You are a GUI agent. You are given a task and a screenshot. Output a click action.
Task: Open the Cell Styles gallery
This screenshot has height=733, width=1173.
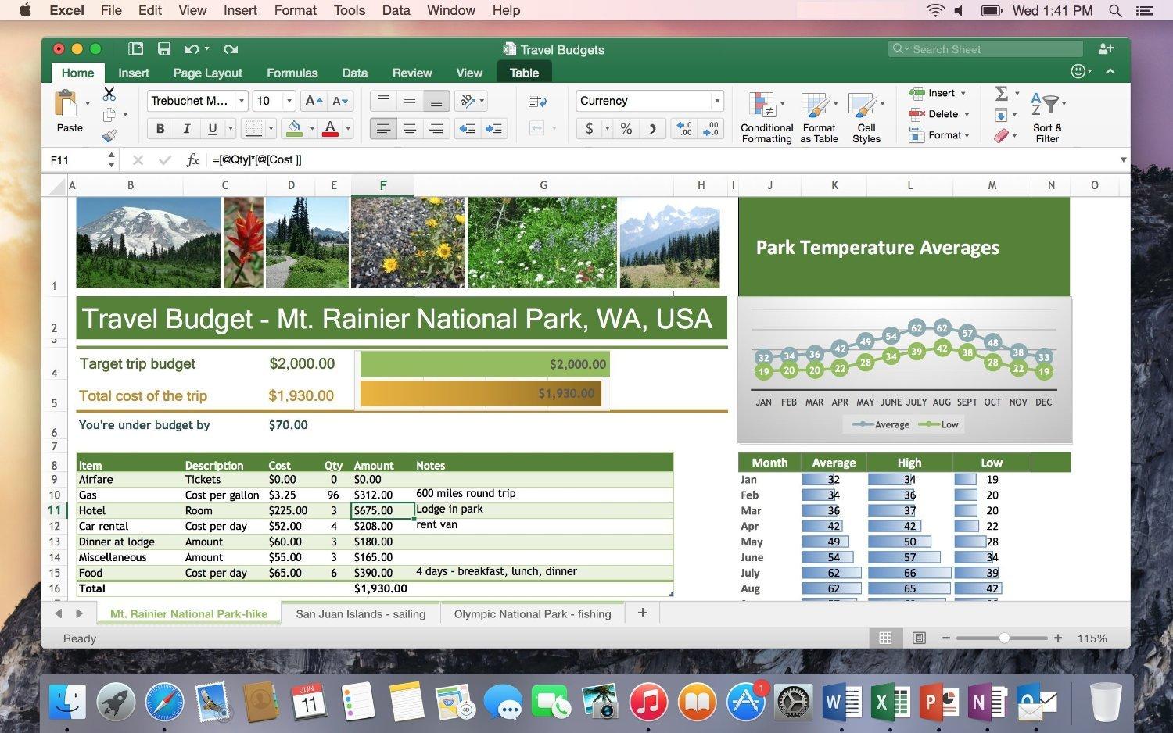(x=866, y=116)
